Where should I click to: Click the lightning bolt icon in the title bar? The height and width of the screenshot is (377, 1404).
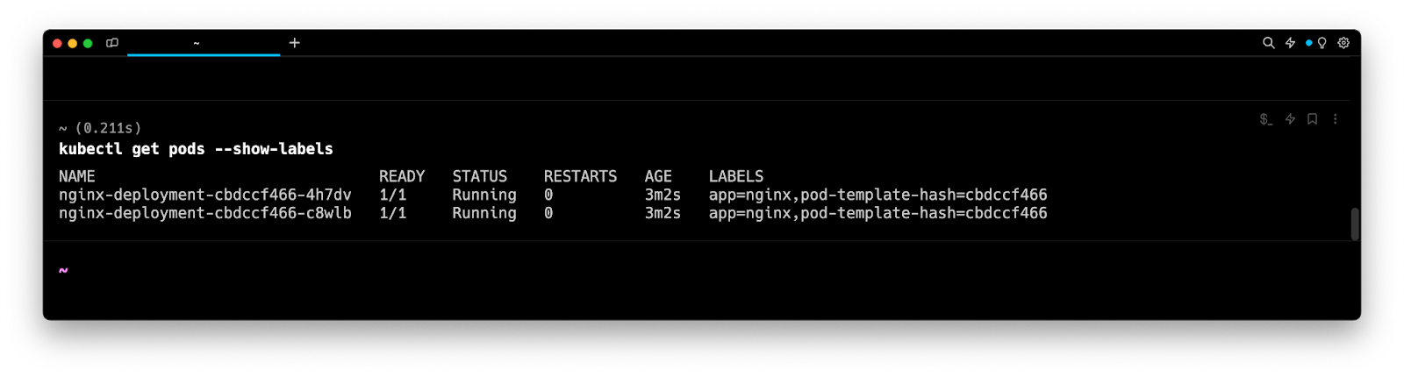1290,43
